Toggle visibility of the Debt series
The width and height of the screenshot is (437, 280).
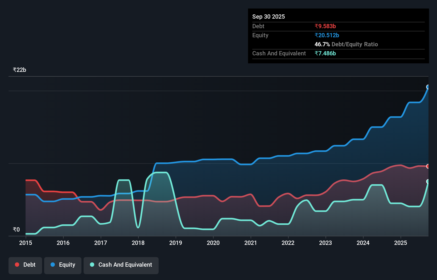pos(25,265)
